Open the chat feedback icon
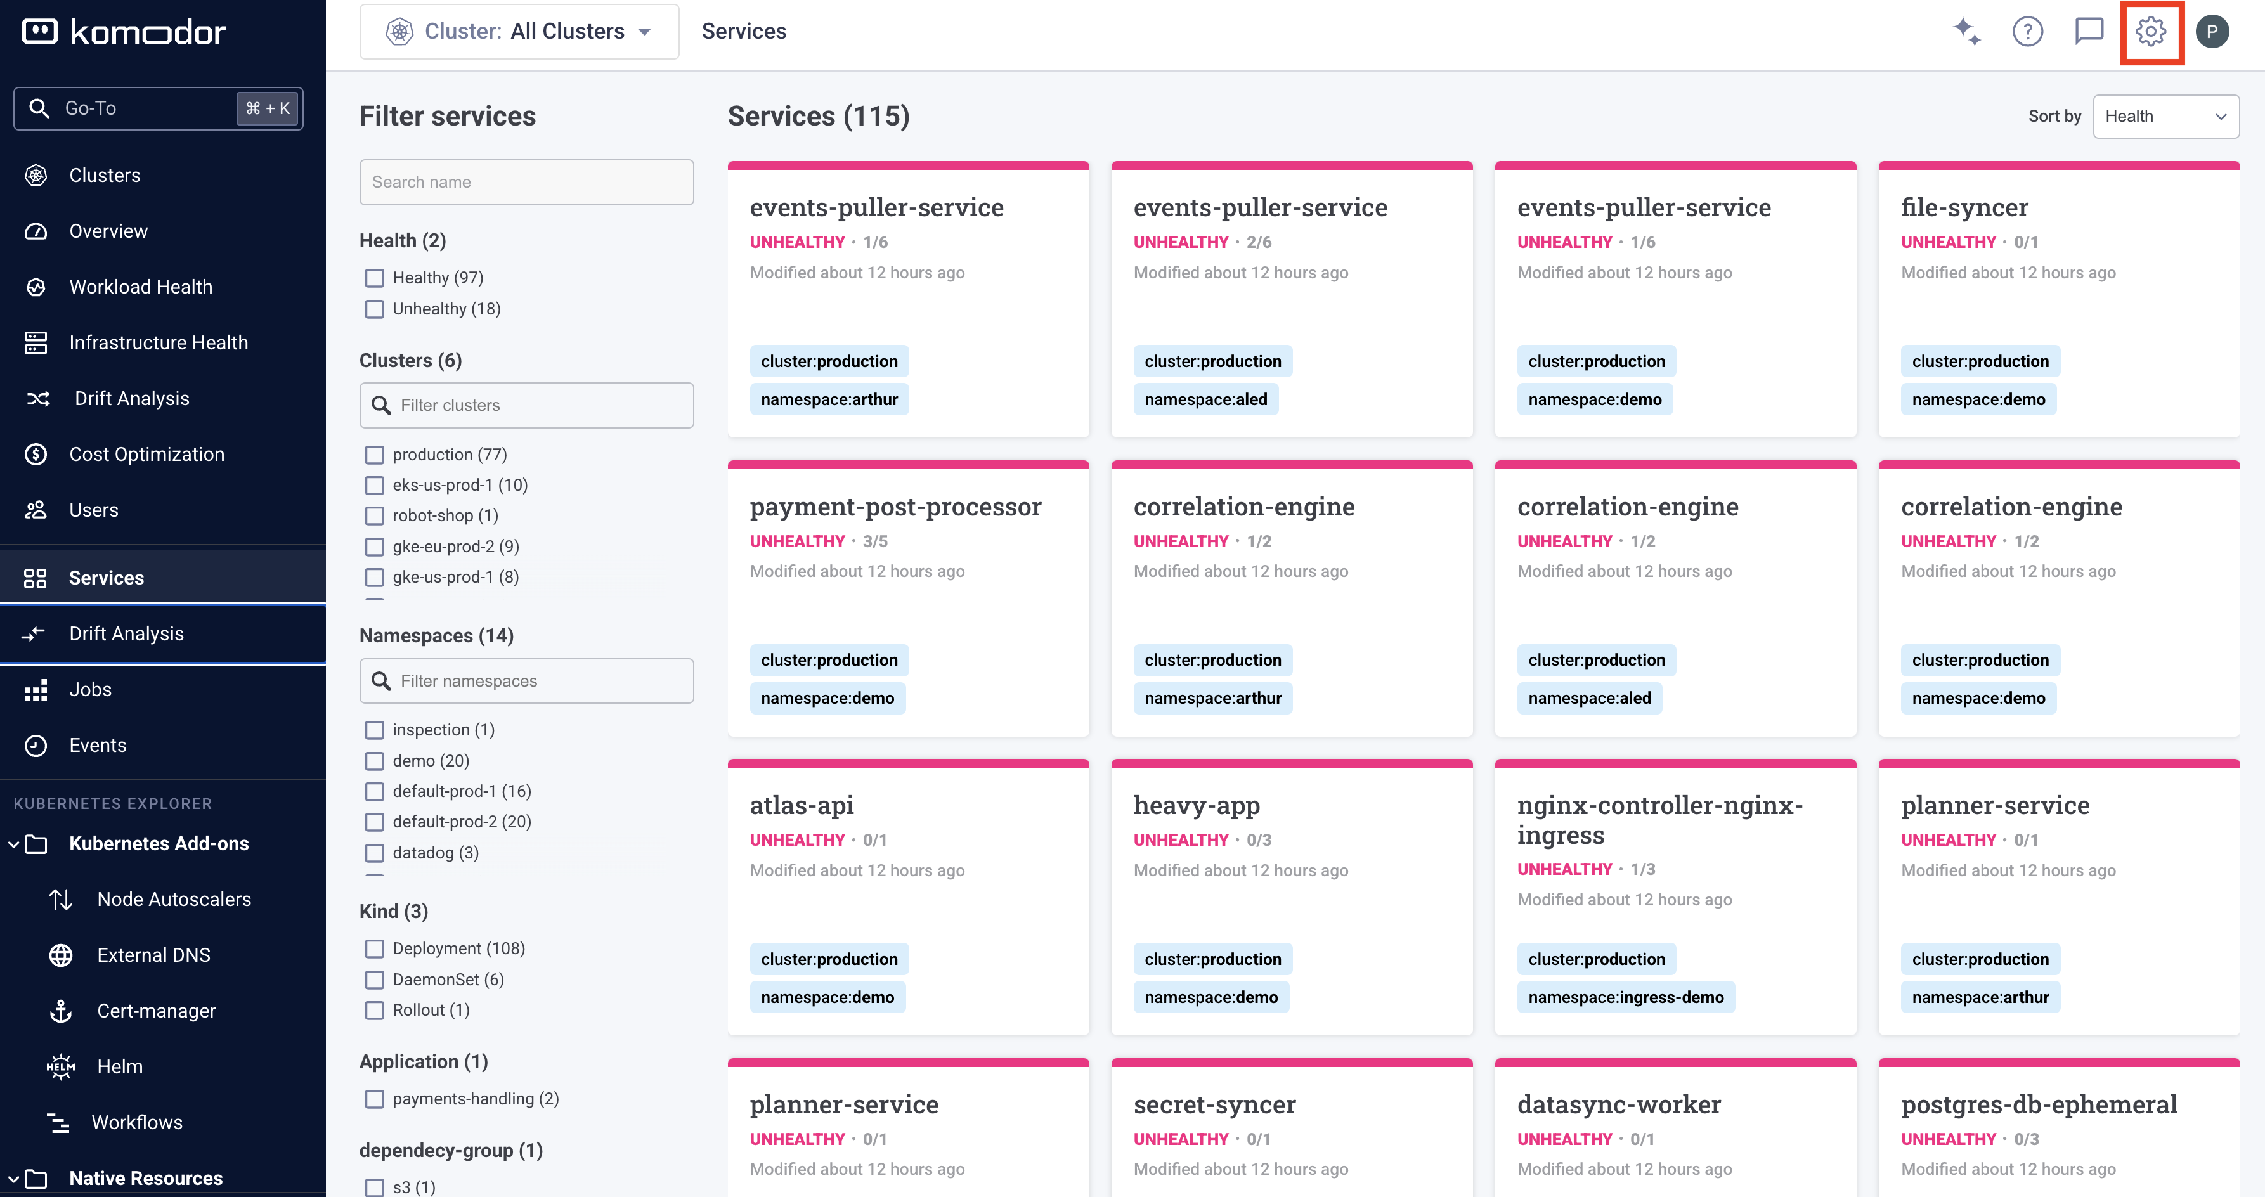Viewport: 2265px width, 1197px height. [x=2089, y=32]
